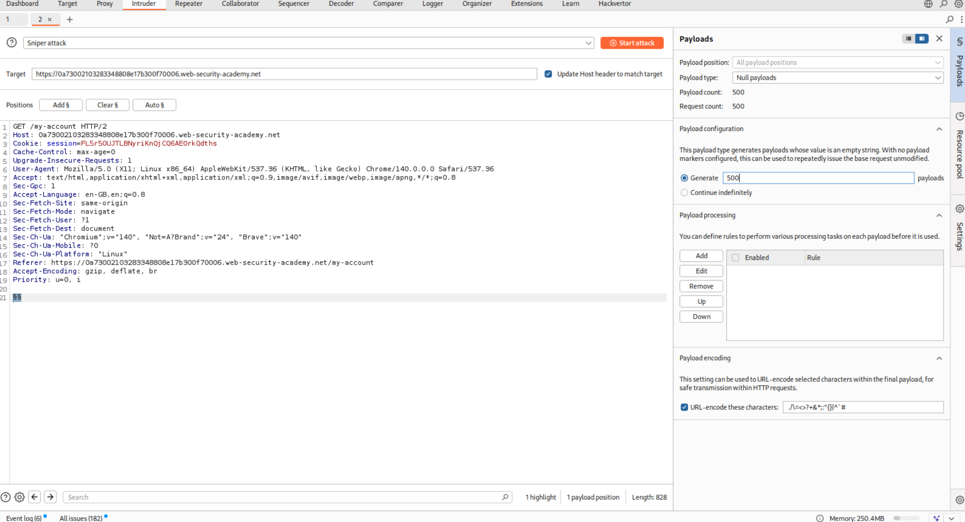Select the Continue indefinitely radio option
This screenshot has width=965, height=522.
coord(684,193)
